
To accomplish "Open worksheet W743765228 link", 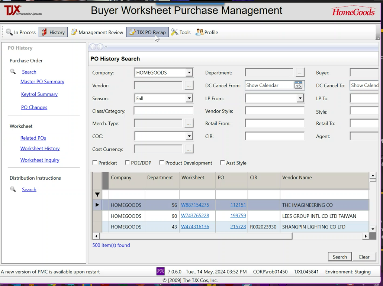I will 195,216.
